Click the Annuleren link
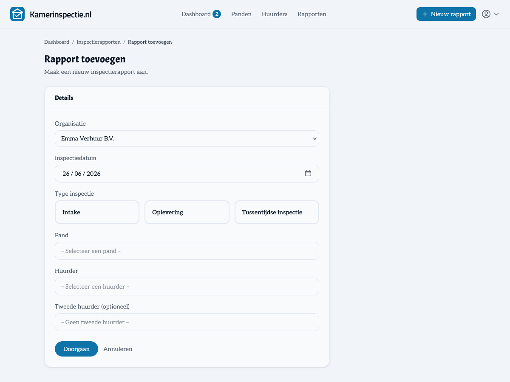510x382 pixels. point(118,349)
